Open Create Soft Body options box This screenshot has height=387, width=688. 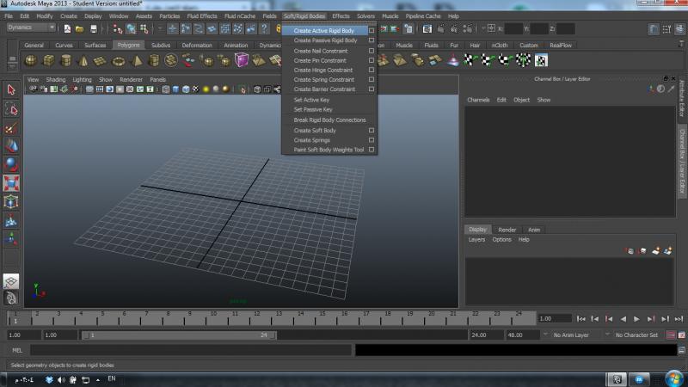[372, 131]
